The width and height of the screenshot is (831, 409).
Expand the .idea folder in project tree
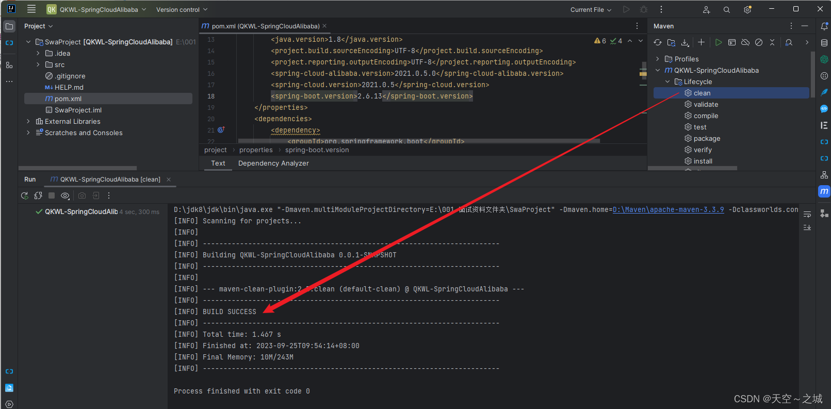38,53
